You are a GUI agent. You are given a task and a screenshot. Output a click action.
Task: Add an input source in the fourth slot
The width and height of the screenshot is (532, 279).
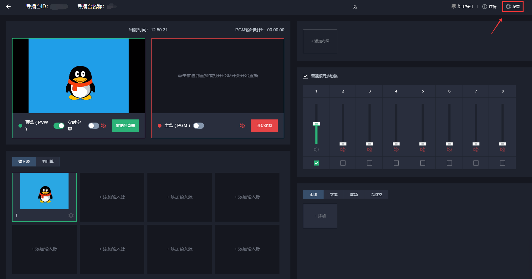pos(247,197)
